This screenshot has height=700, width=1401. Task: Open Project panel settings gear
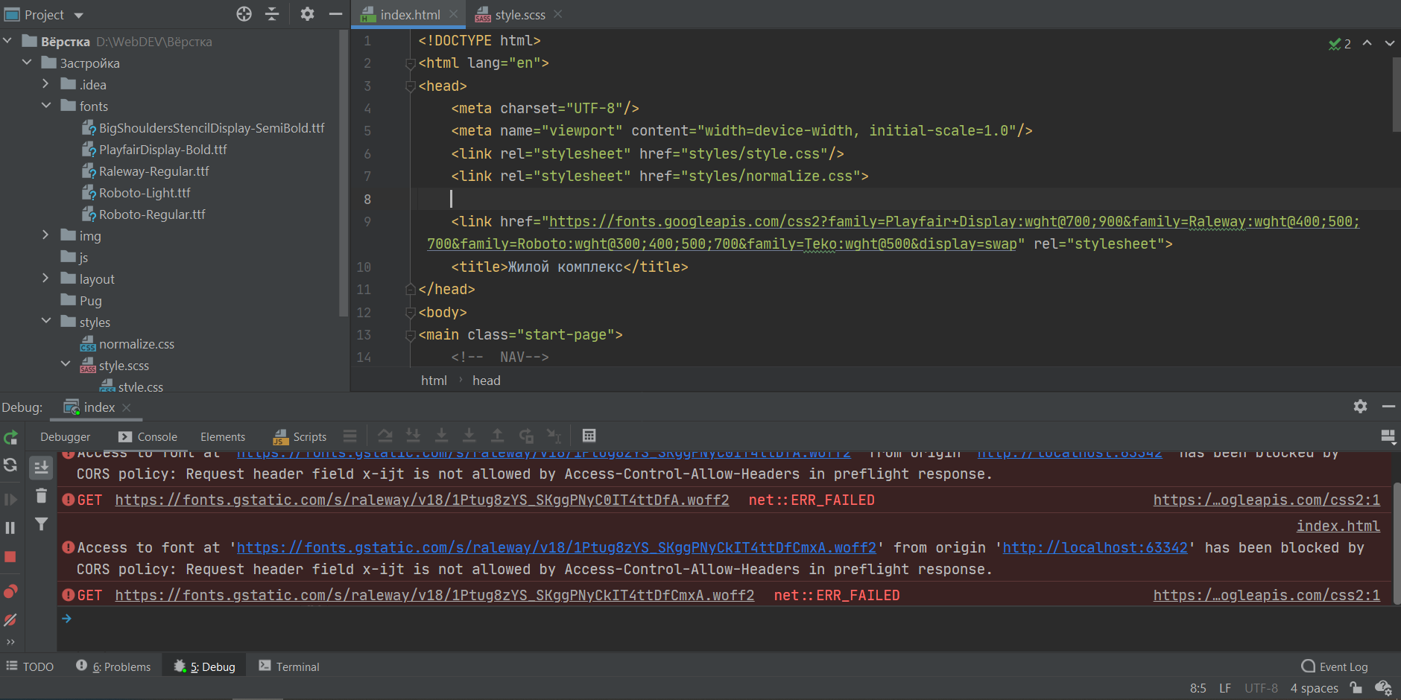[x=307, y=14]
